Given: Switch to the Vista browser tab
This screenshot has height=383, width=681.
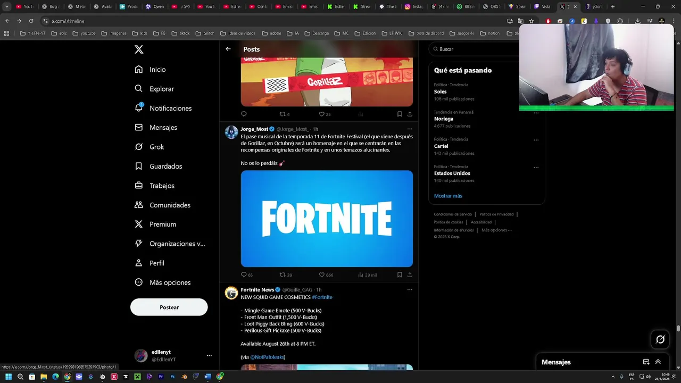Looking at the screenshot, I should pyautogui.click(x=542, y=7).
